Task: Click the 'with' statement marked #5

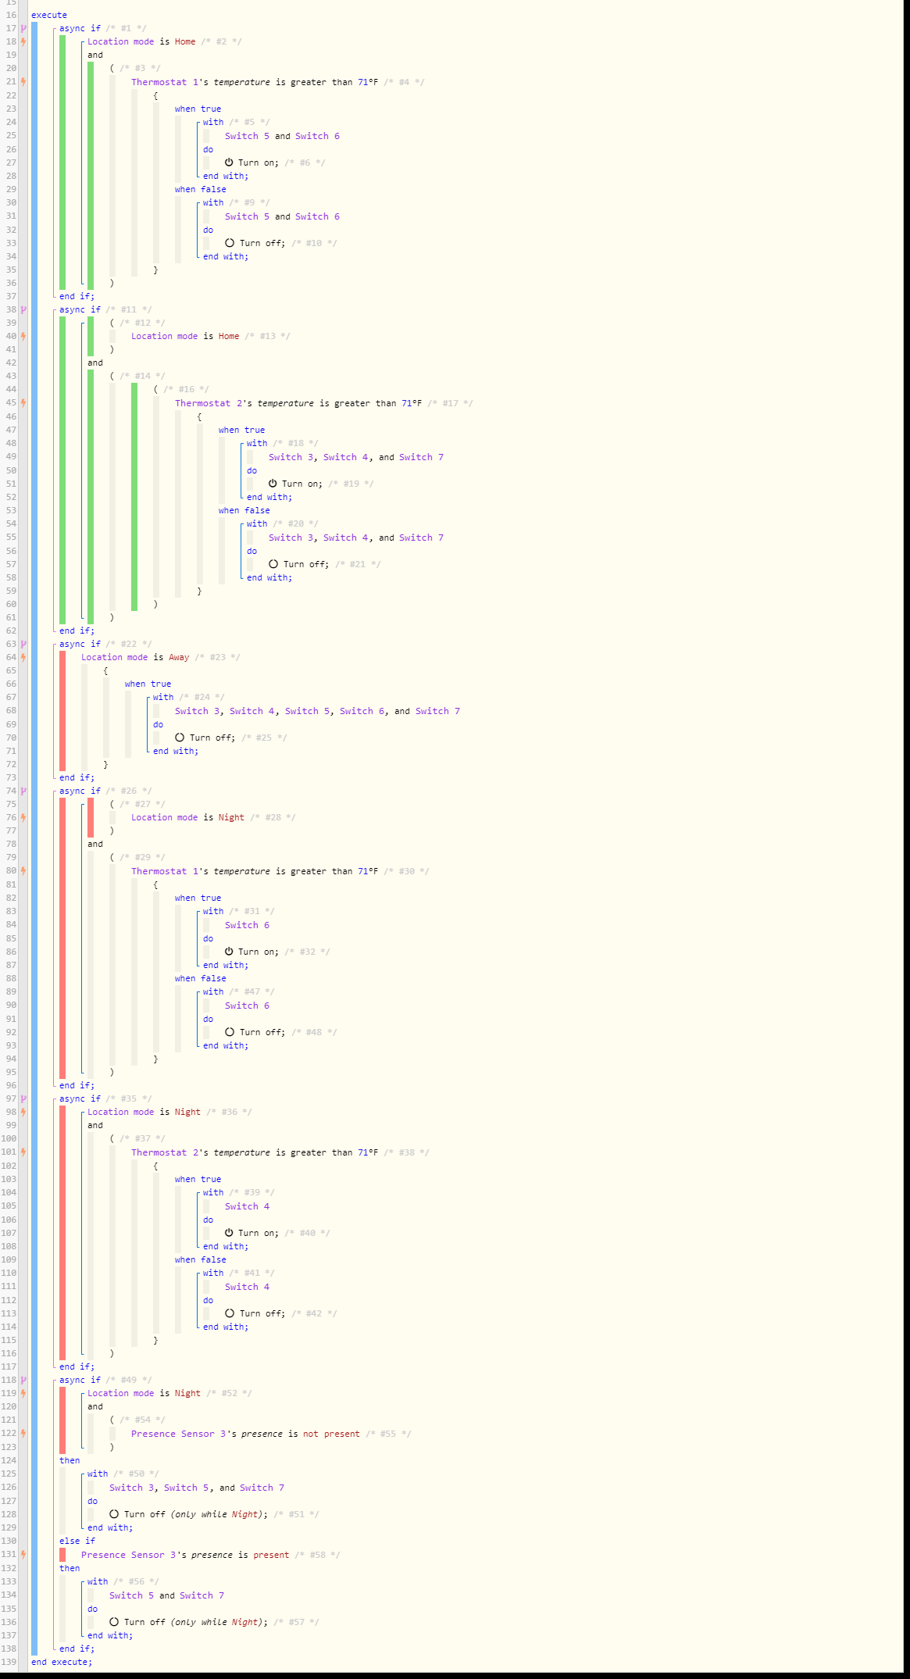Action: coord(213,122)
